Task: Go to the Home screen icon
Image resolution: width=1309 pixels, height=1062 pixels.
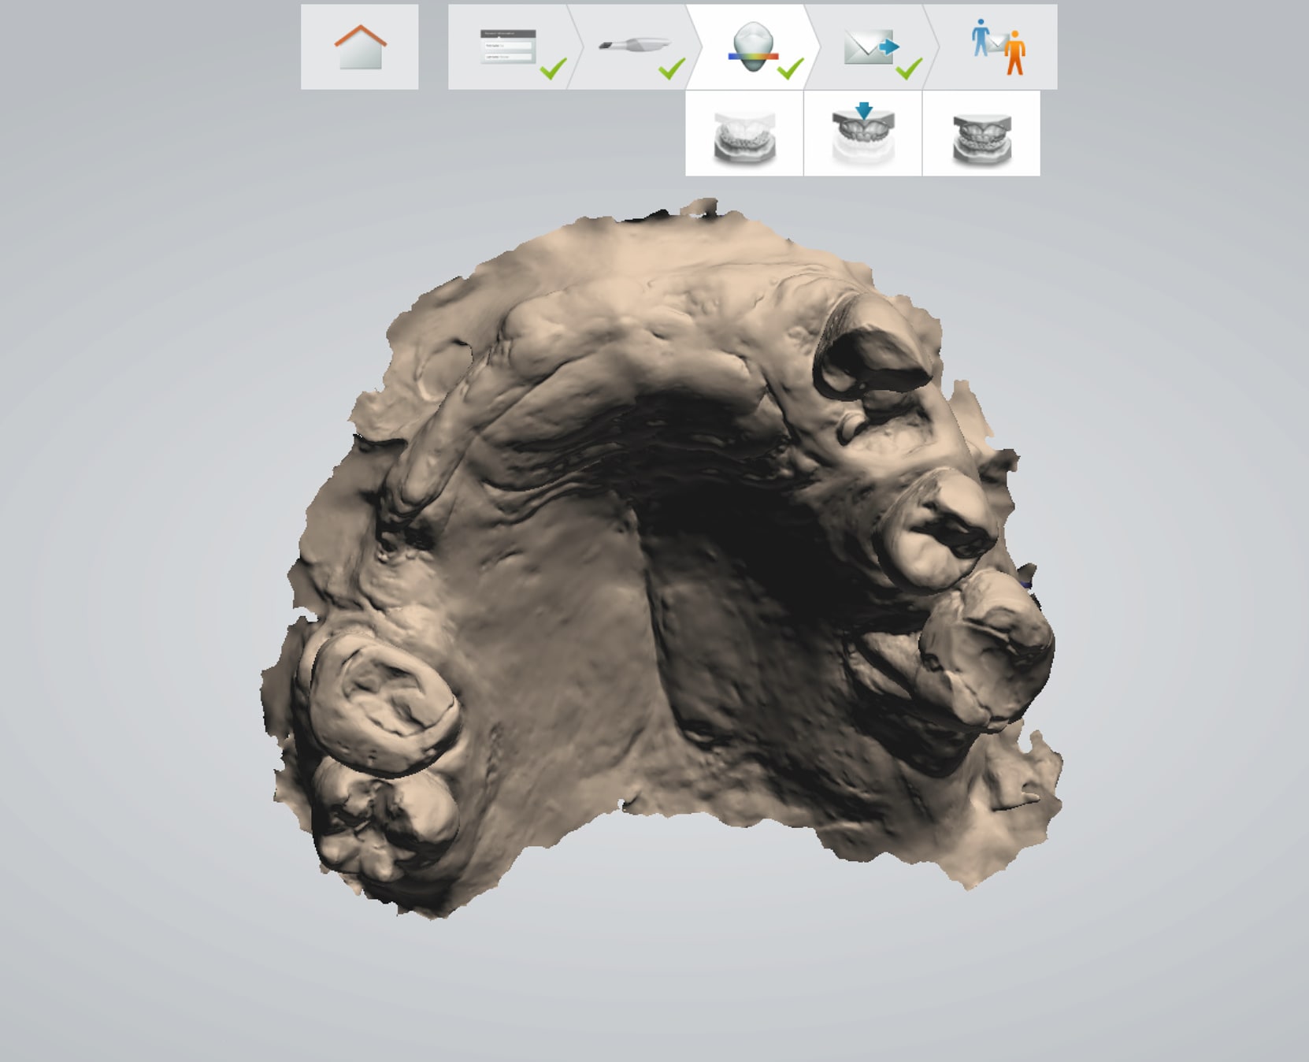Action: 360,47
